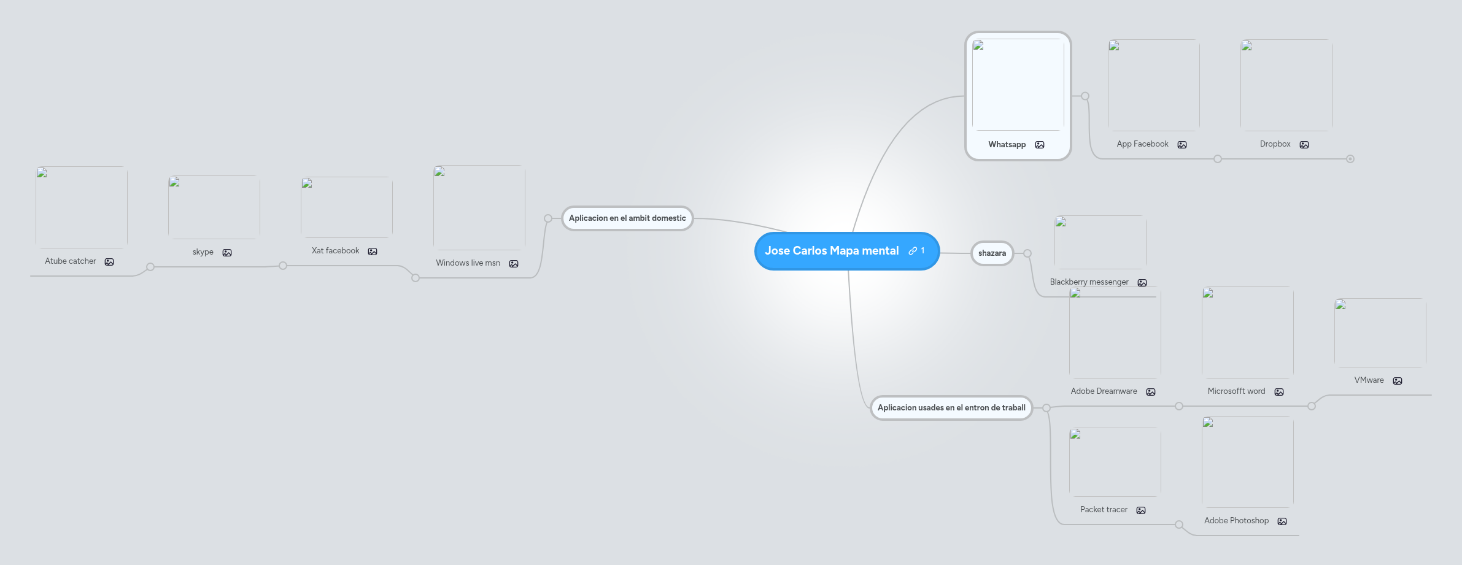Click the 'Atube catcher' text label

[x=70, y=261]
